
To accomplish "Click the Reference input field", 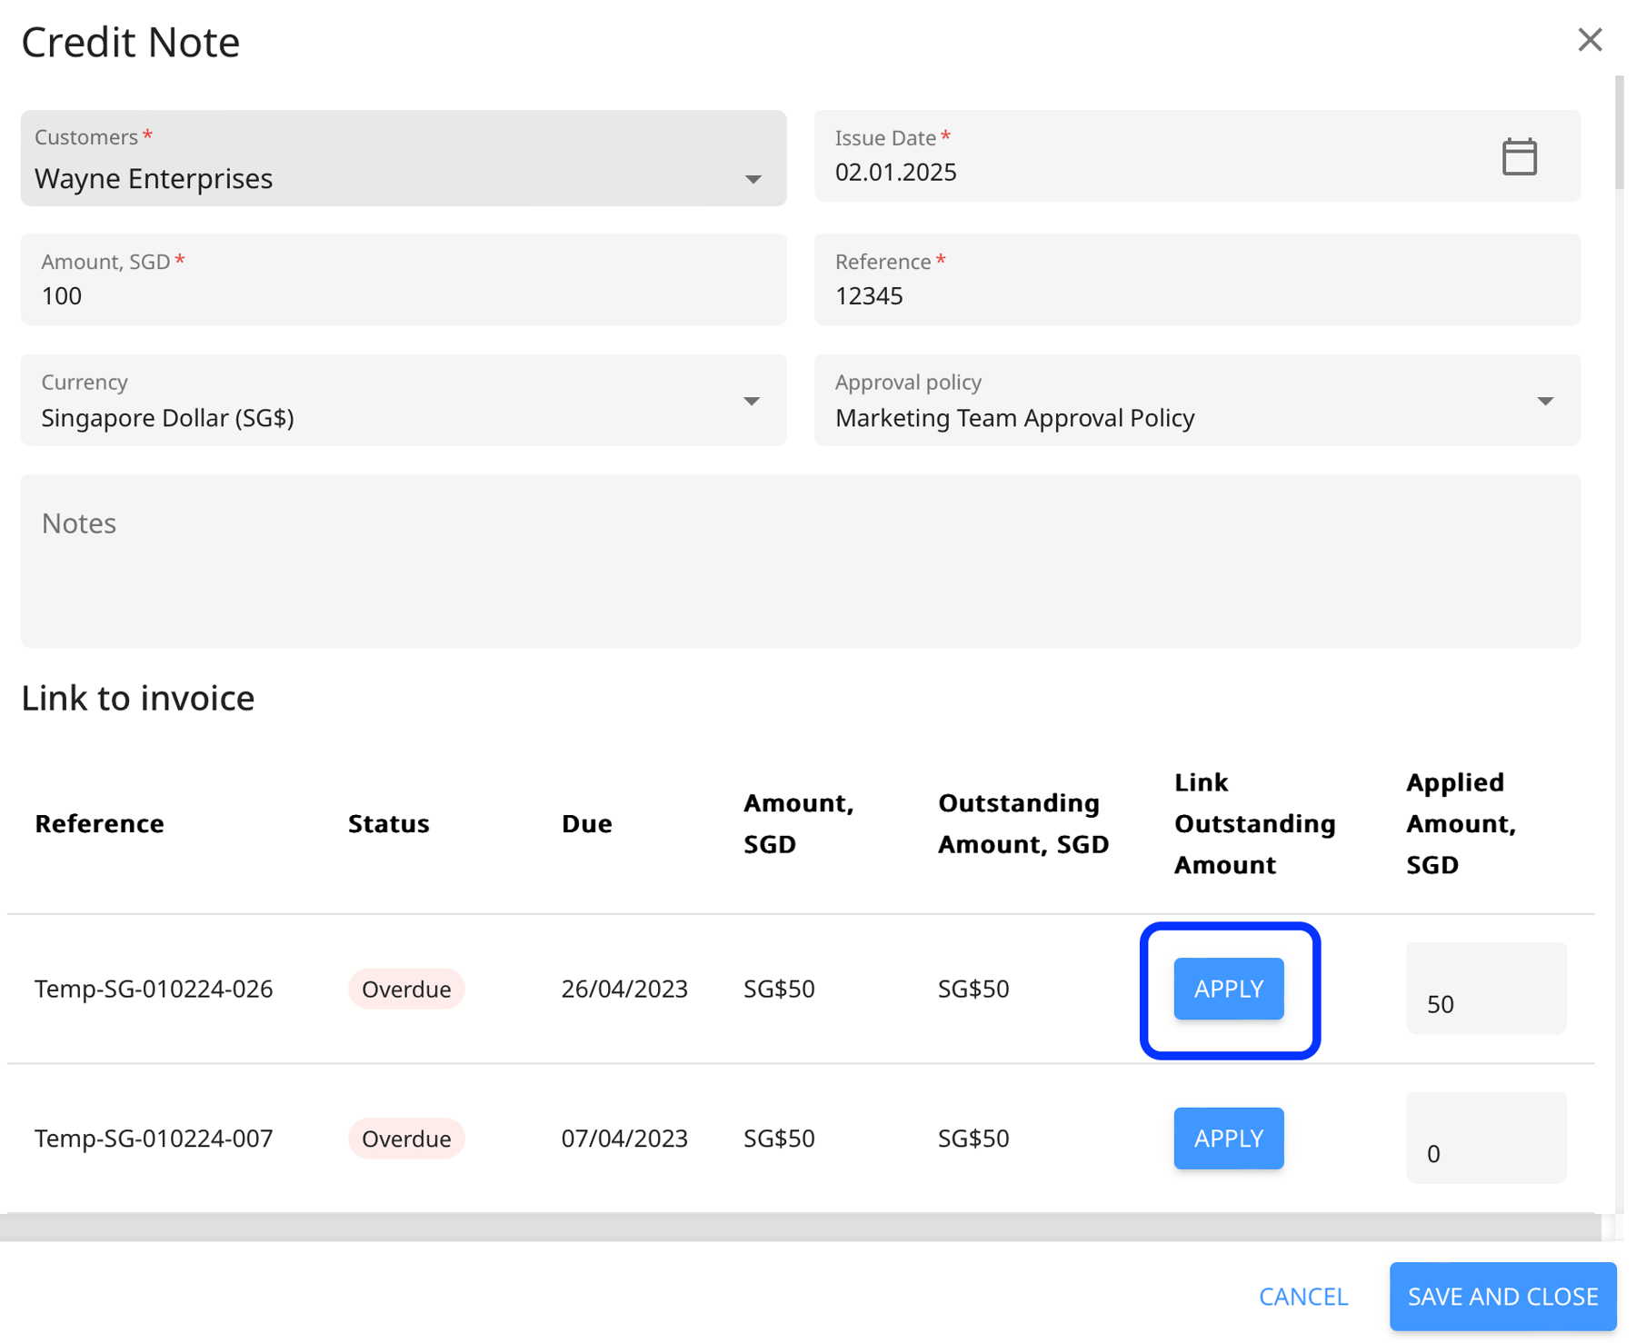I will click(x=1197, y=280).
